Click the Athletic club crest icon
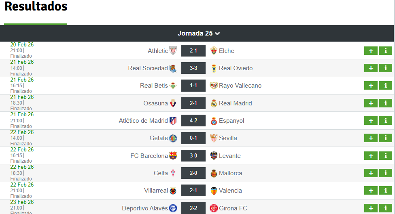This screenshot has height=214, width=395. [173, 51]
